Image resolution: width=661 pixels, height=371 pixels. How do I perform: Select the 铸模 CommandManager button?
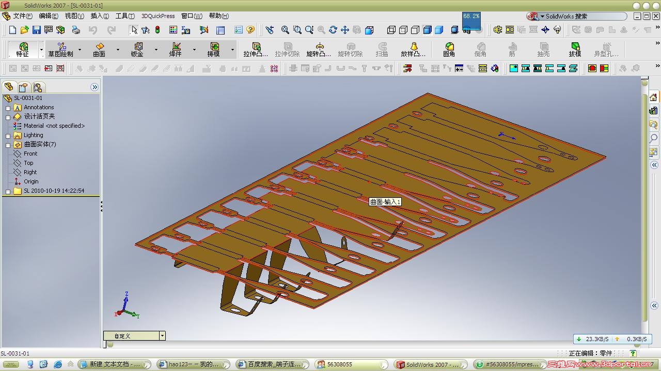click(x=214, y=49)
